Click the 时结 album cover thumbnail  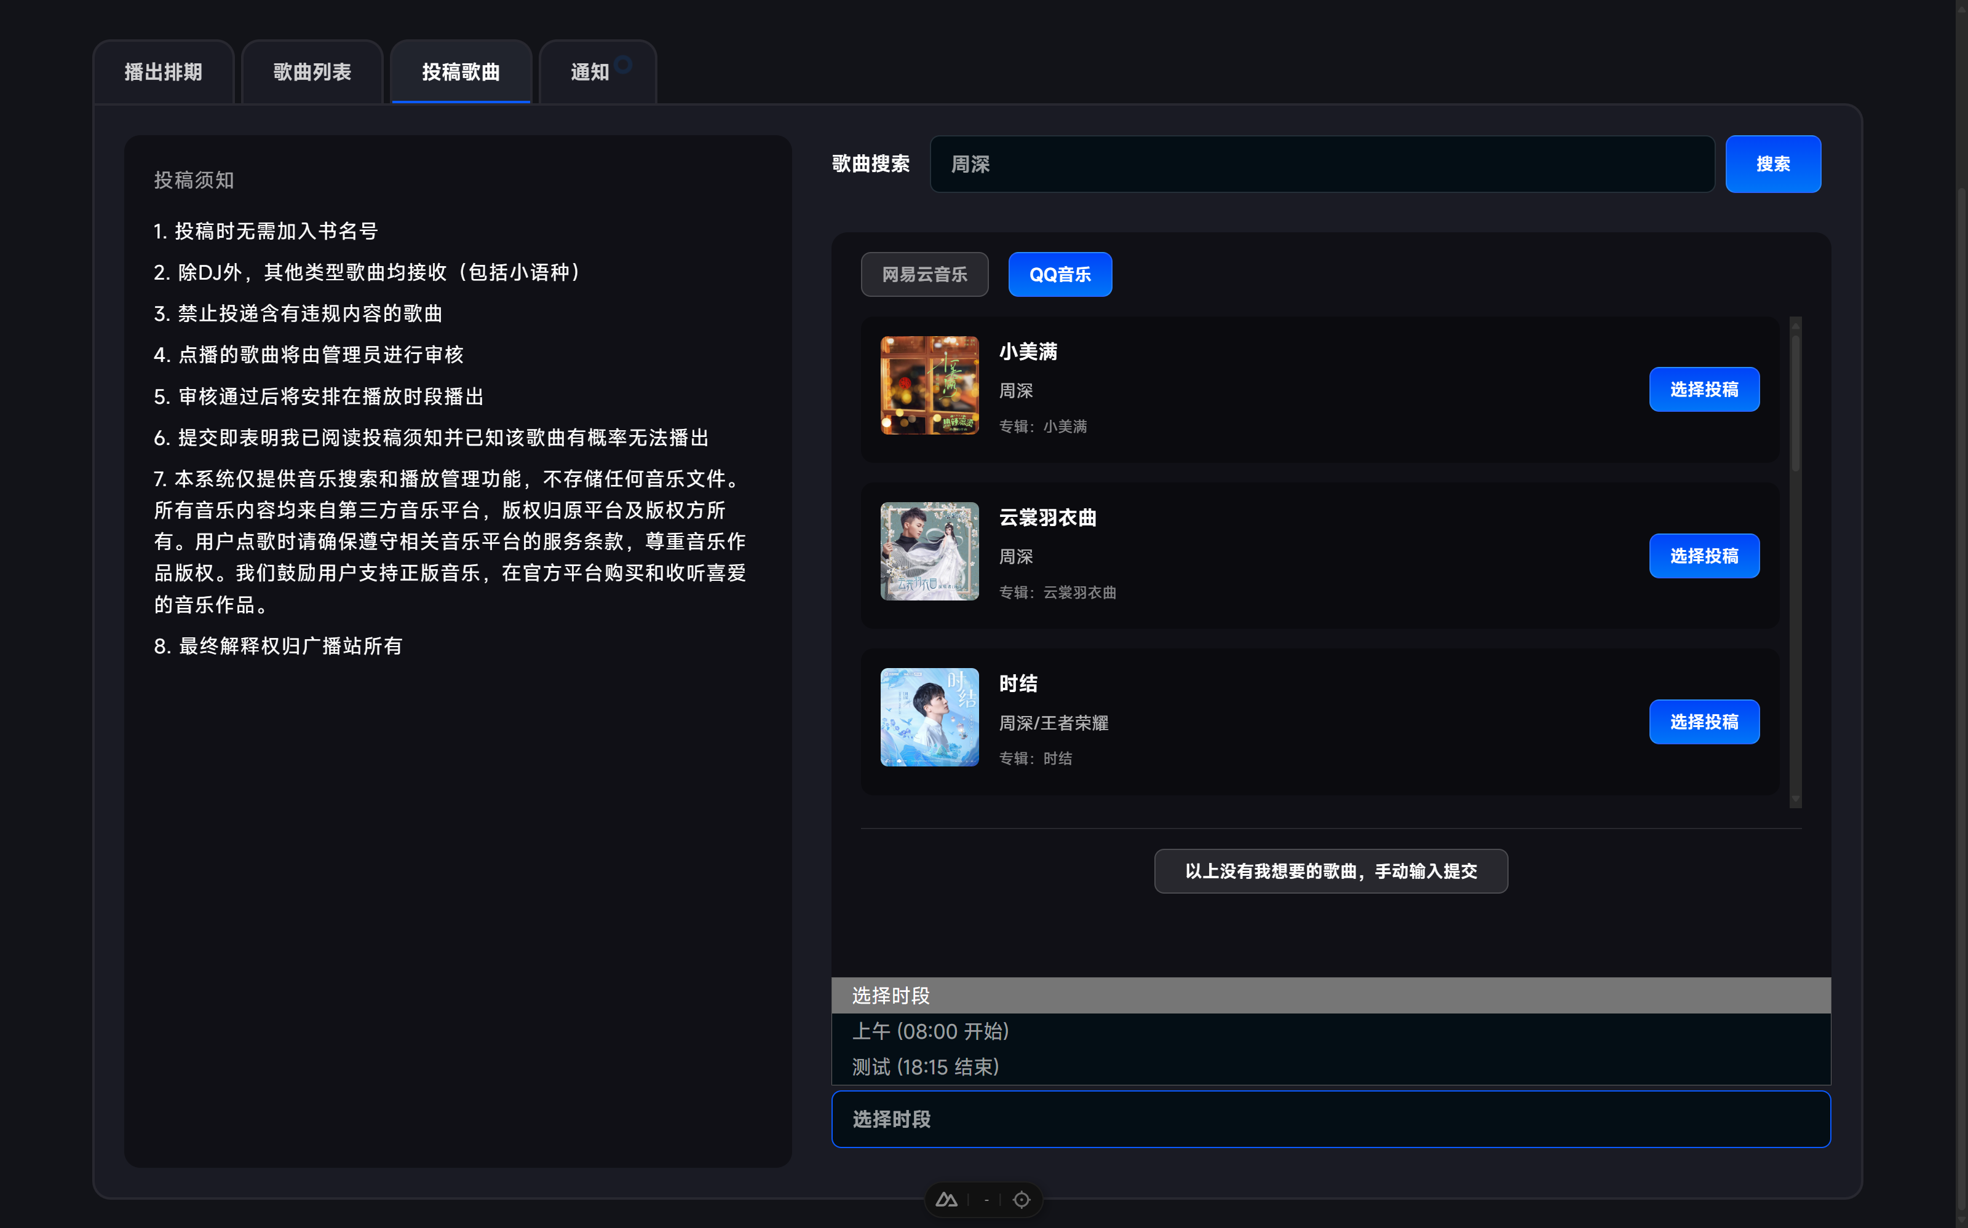929,717
